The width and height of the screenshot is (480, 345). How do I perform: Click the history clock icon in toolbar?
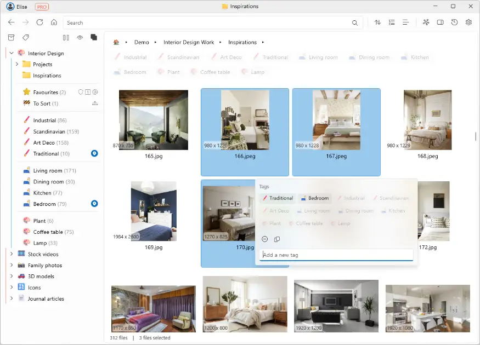pyautogui.click(x=454, y=22)
